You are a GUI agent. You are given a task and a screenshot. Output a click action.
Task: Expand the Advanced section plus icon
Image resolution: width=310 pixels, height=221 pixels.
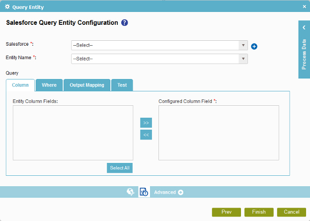click(180, 192)
